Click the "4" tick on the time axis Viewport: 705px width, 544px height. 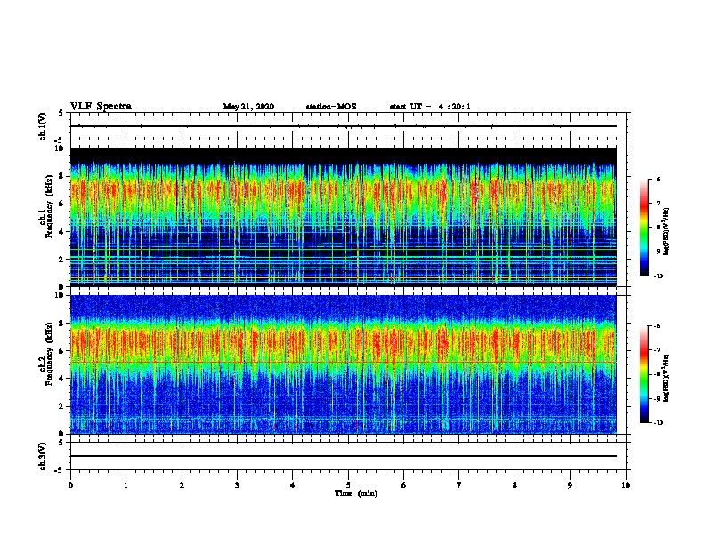click(x=293, y=485)
